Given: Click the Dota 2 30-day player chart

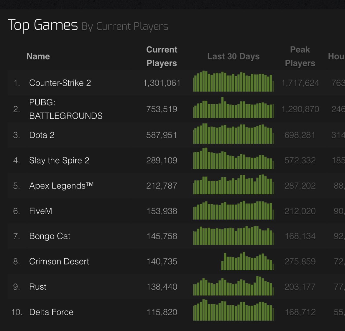Looking at the screenshot, I should click(x=234, y=134).
